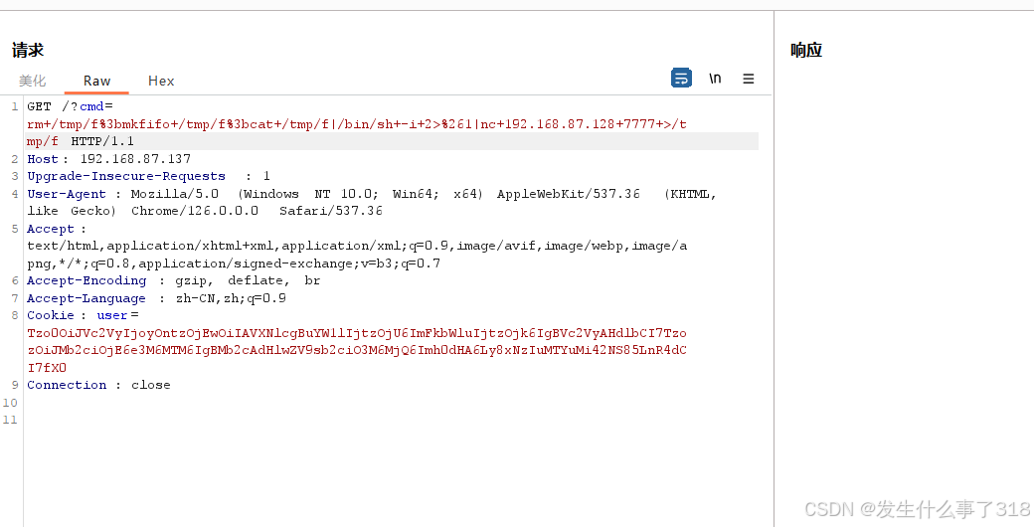Click the Connection: close header line
This screenshot has height=527, width=1034.
pyautogui.click(x=98, y=385)
